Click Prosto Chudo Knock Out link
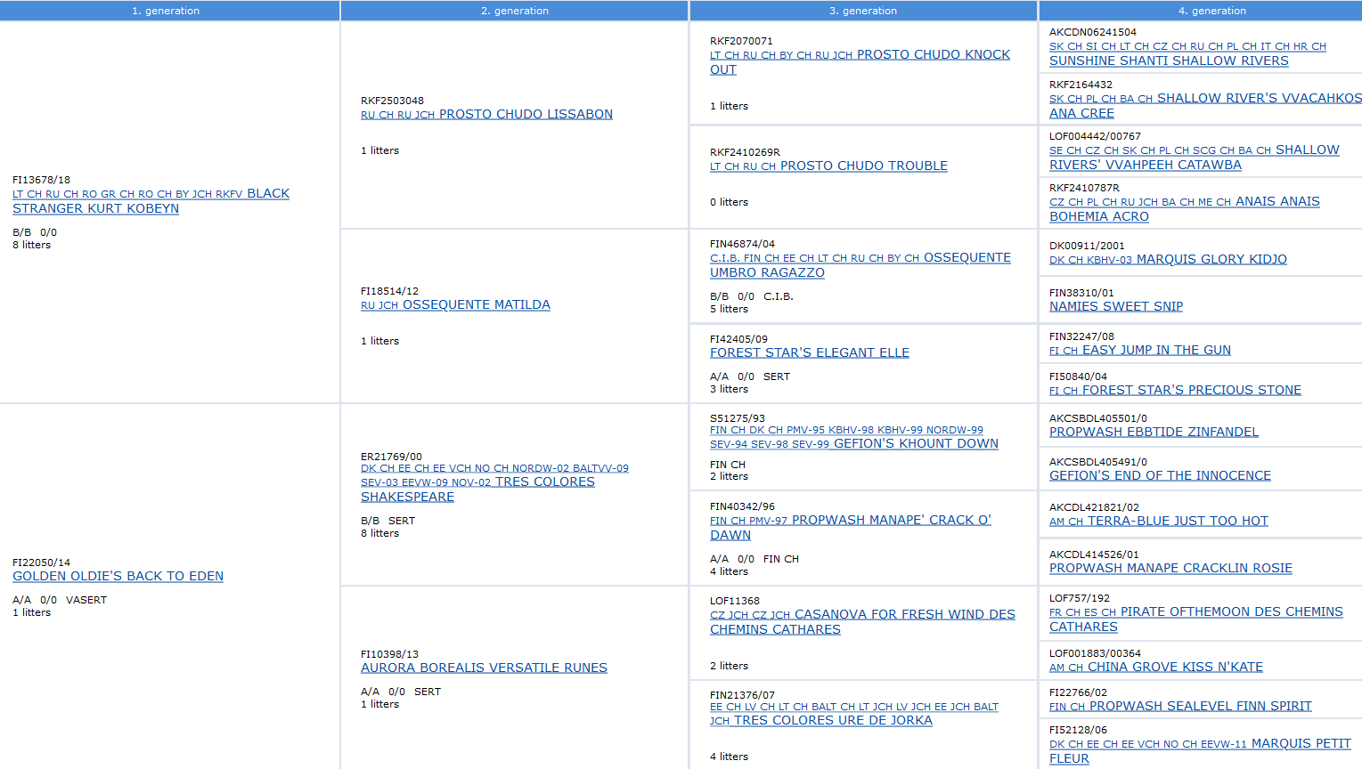 pos(933,54)
